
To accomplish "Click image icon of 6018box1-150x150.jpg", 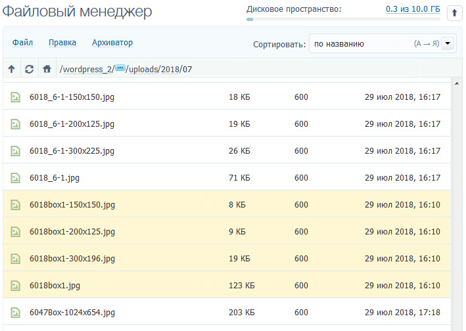I will (x=16, y=205).
